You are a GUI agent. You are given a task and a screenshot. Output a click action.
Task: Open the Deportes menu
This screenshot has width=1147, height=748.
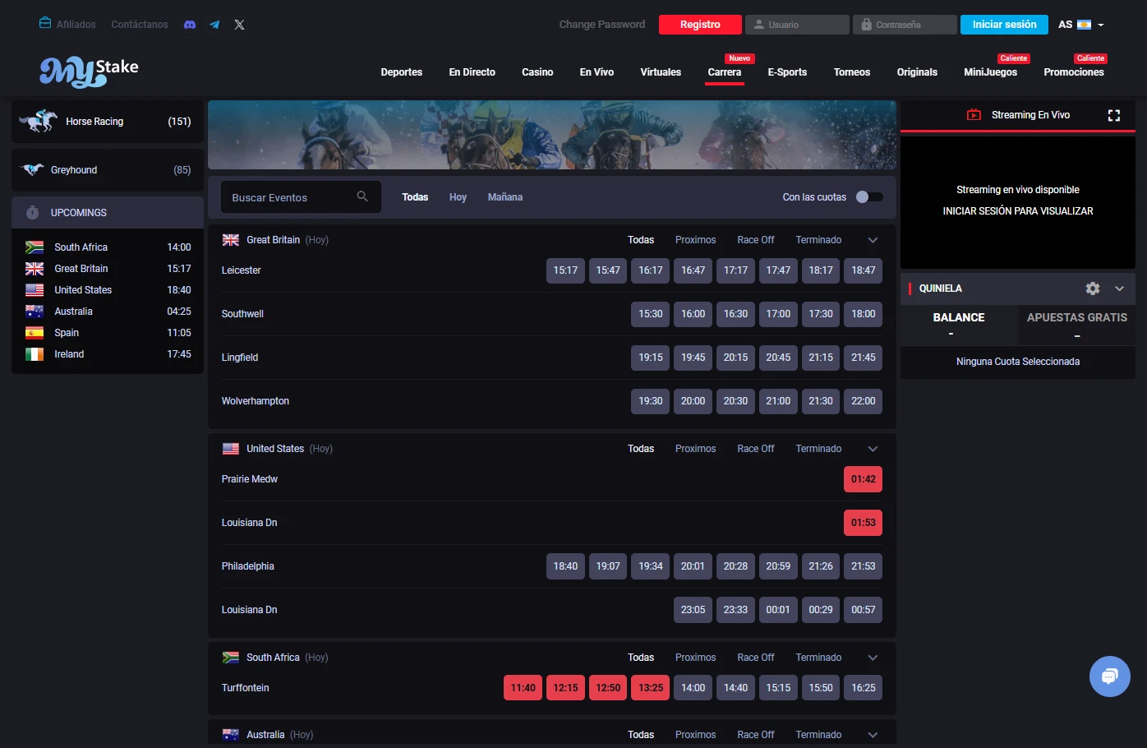(402, 72)
